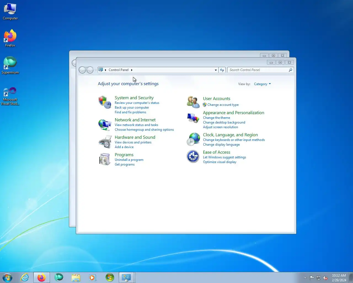Go forward using the Forward arrow button
Screen dimensions: 353x283
tap(90, 70)
